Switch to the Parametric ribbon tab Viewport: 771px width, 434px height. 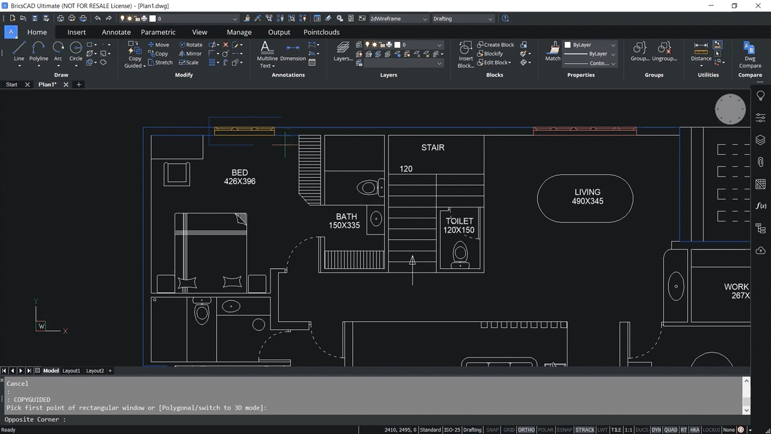(x=158, y=32)
